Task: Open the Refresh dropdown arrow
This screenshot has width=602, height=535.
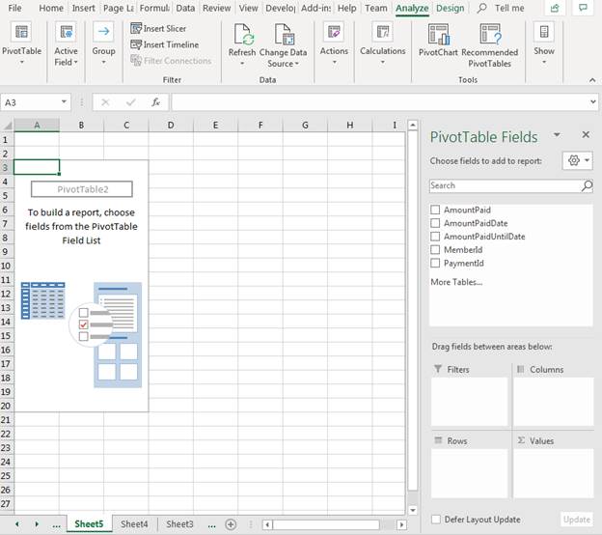Action: 242,63
